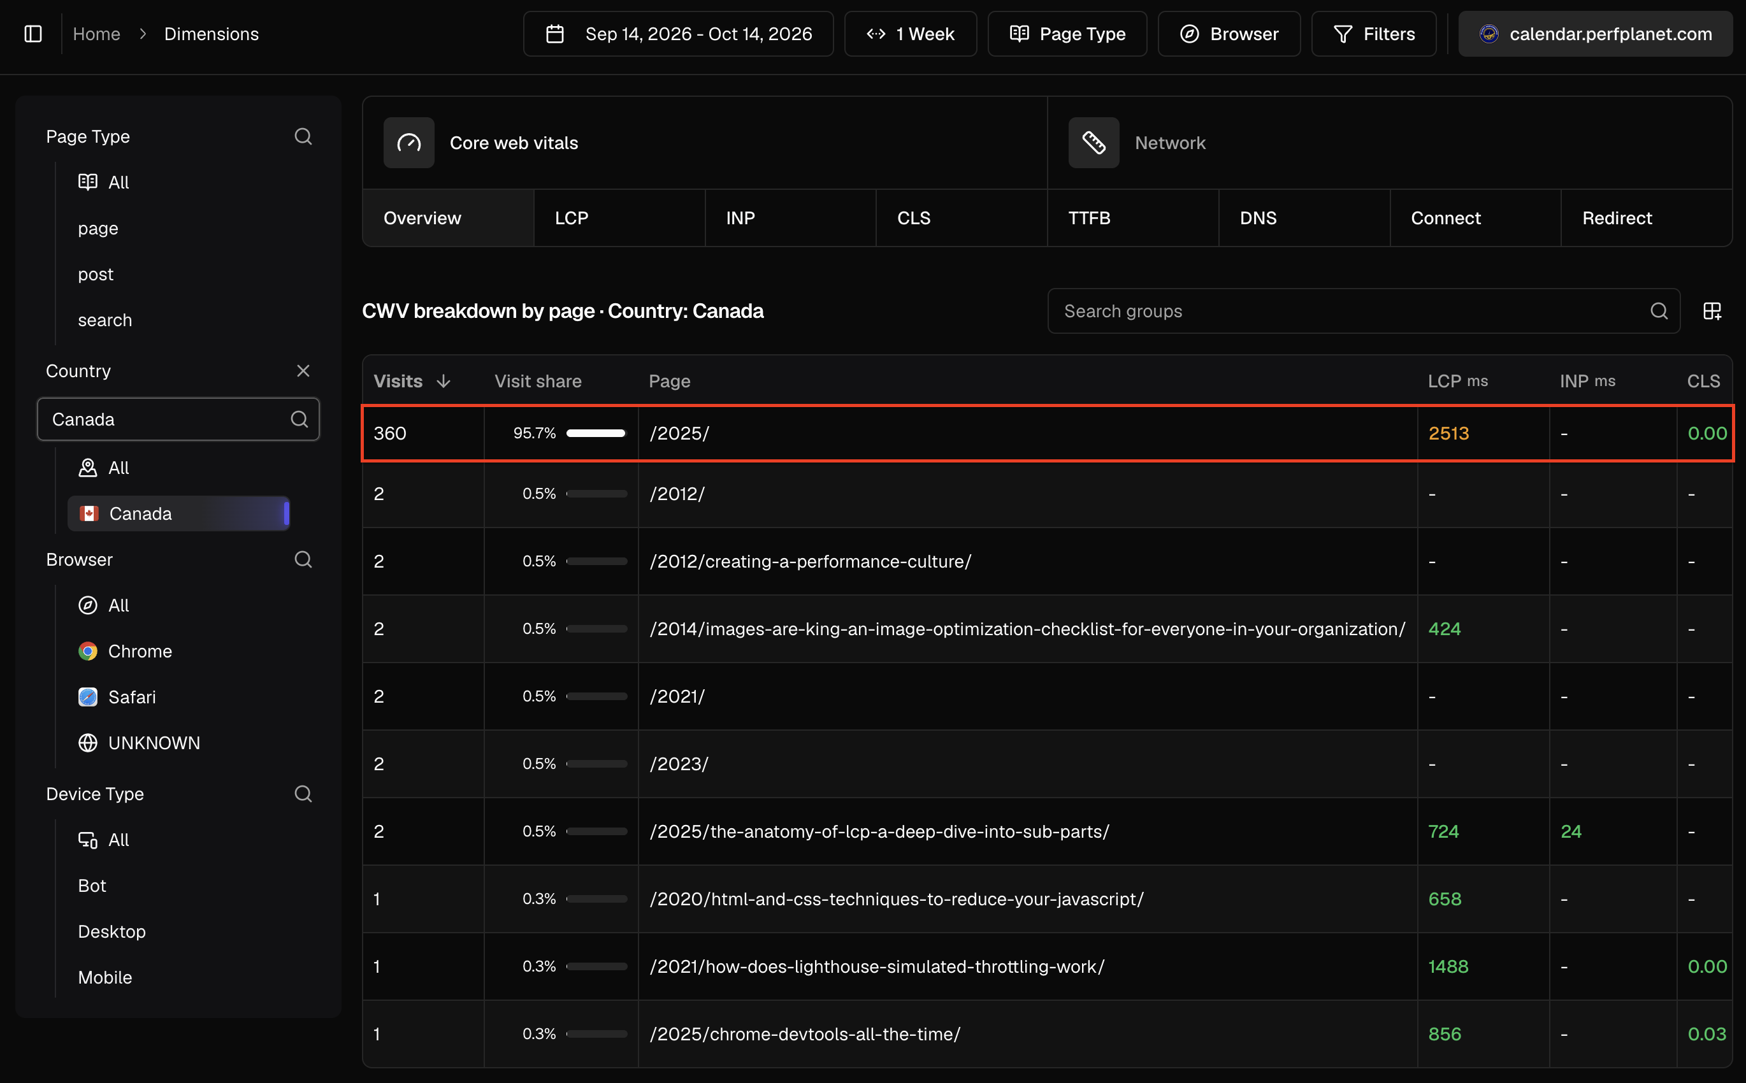Viewport: 1746px width, 1083px height.
Task: Select Mobile device type
Action: (105, 977)
